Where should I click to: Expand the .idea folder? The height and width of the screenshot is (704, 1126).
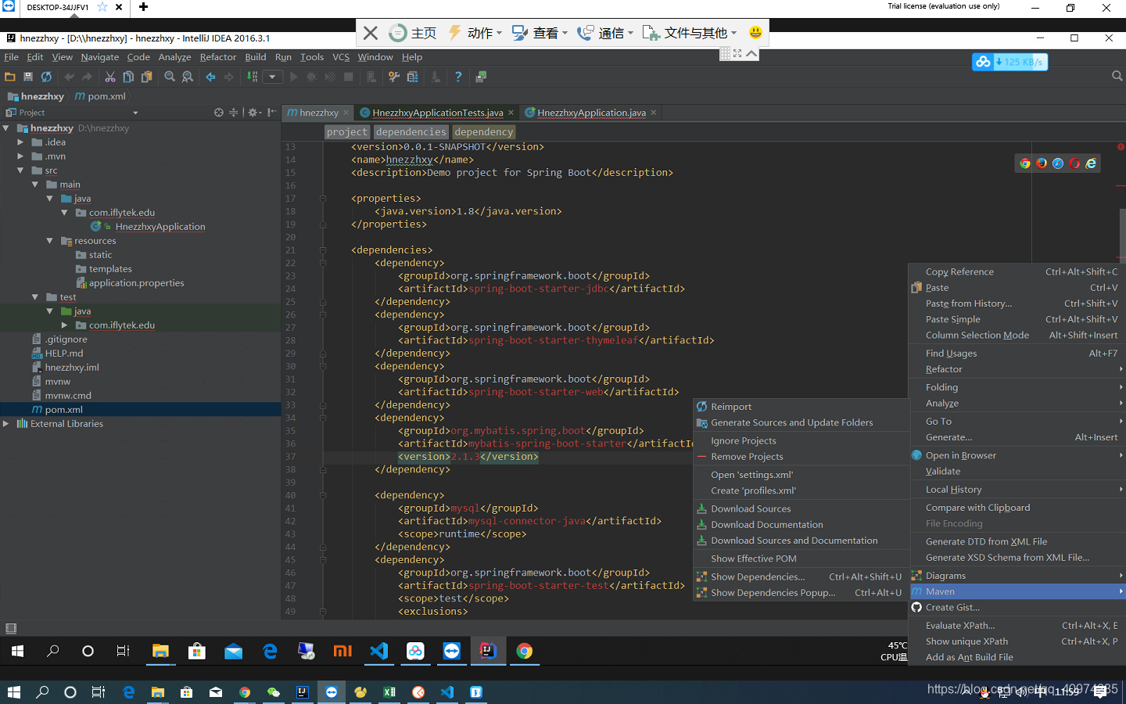[x=20, y=142]
